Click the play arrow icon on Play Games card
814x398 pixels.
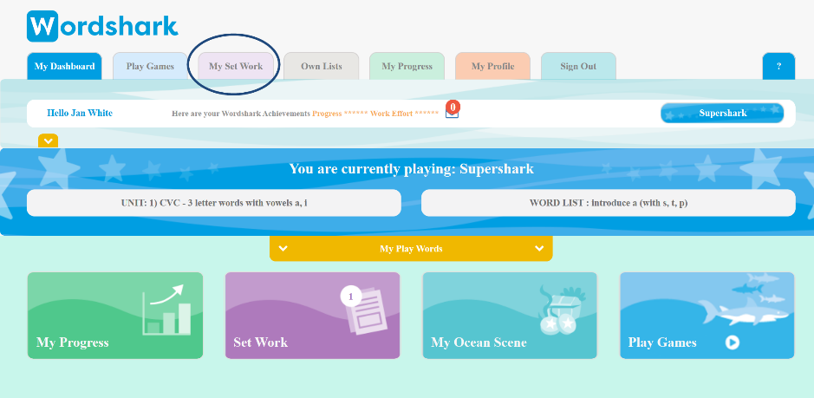(732, 343)
